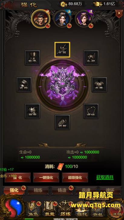
Task: Open the 获取道具 link
Action: coord(105,177)
